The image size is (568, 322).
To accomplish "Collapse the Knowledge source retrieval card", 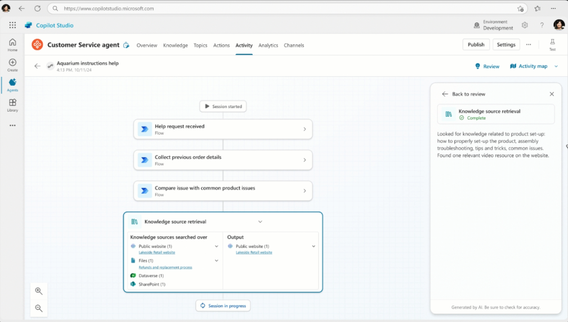I will click(260, 222).
